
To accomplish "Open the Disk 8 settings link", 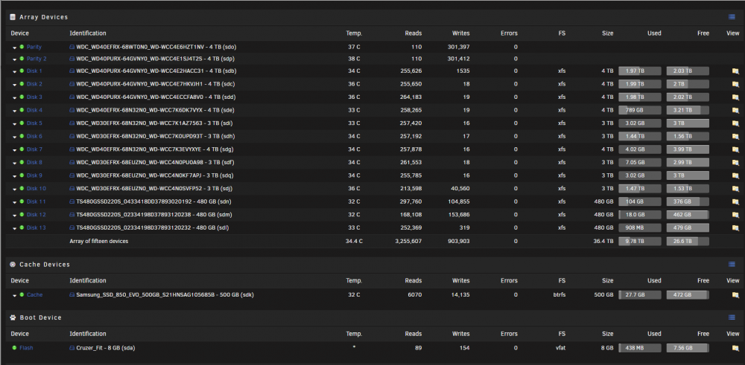I will click(35, 162).
